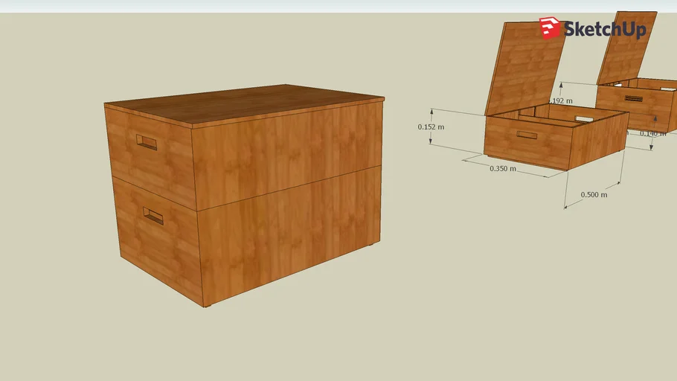Image resolution: width=677 pixels, height=381 pixels.
Task: Click the small foot under the cabinet's front corner
Action: click(207, 305)
